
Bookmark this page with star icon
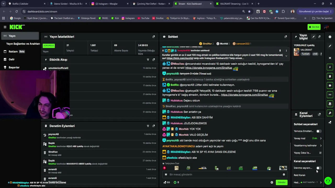coord(249,11)
